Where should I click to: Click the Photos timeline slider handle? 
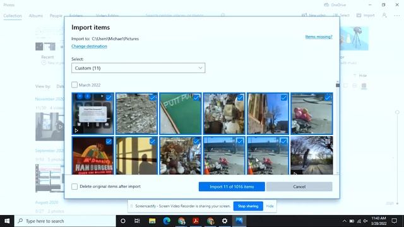(397, 112)
